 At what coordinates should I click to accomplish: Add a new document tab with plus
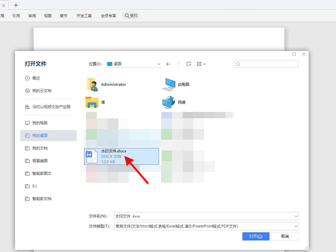(x=16, y=5)
